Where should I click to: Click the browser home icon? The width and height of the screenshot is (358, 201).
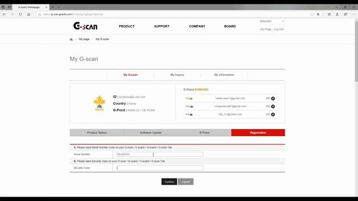(29, 14)
